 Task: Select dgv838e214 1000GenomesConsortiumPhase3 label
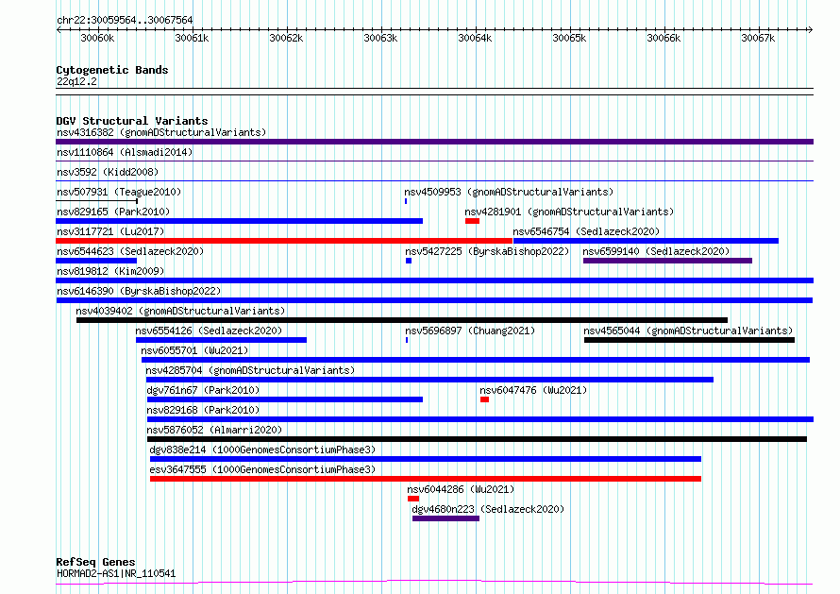point(262,450)
